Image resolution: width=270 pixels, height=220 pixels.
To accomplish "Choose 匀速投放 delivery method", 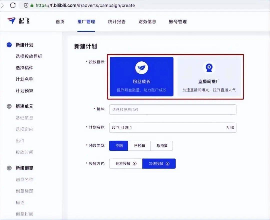I will (159, 163).
